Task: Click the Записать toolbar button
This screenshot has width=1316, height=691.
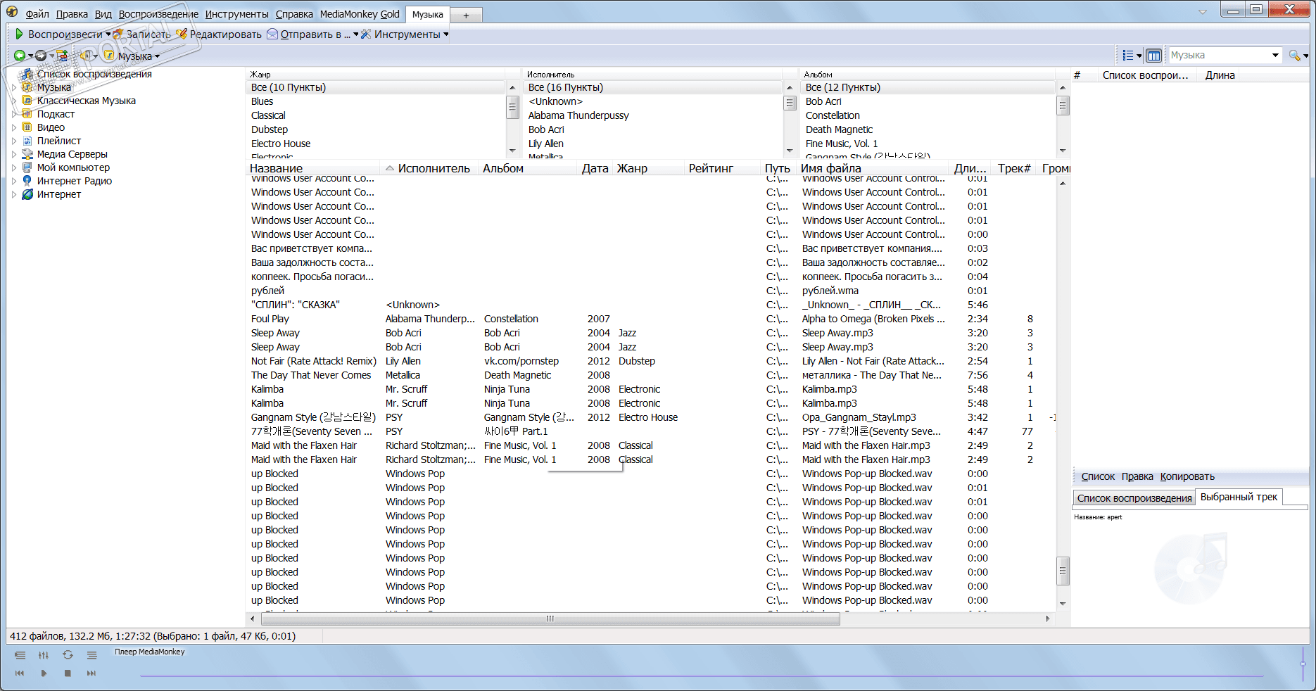Action: pyautogui.click(x=142, y=34)
